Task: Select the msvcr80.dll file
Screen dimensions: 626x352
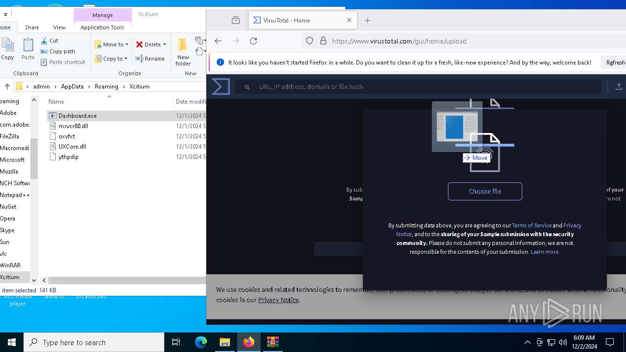Action: point(73,126)
